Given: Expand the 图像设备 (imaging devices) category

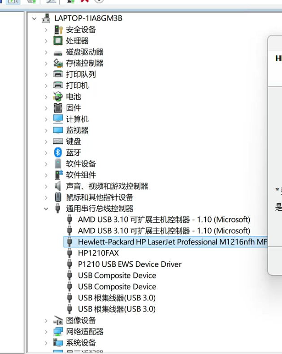Looking at the screenshot, I should [46, 321].
